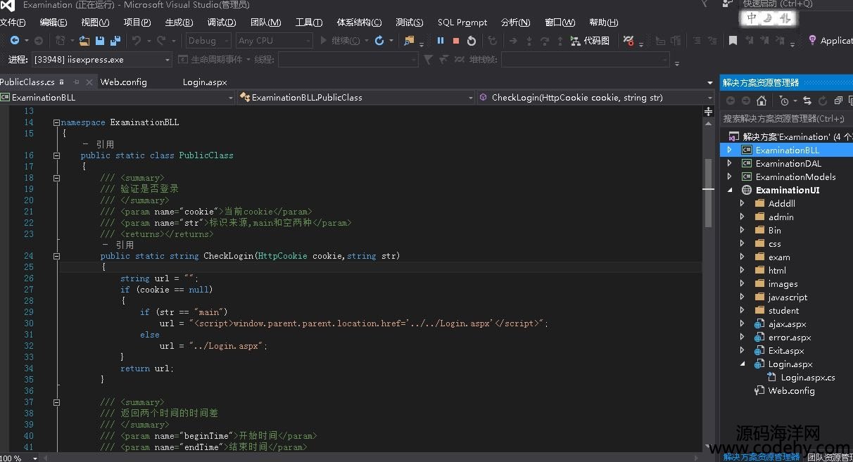Image resolution: width=853 pixels, height=462 pixels.
Task: Open the Debug configuration dropdown
Action: click(208, 41)
